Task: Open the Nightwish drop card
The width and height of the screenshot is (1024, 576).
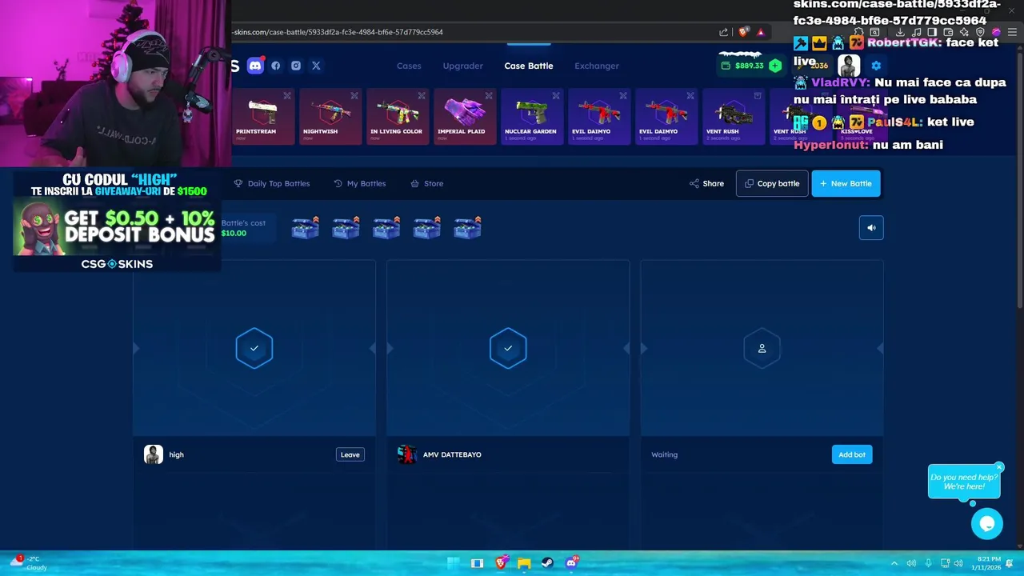Action: coord(330,117)
